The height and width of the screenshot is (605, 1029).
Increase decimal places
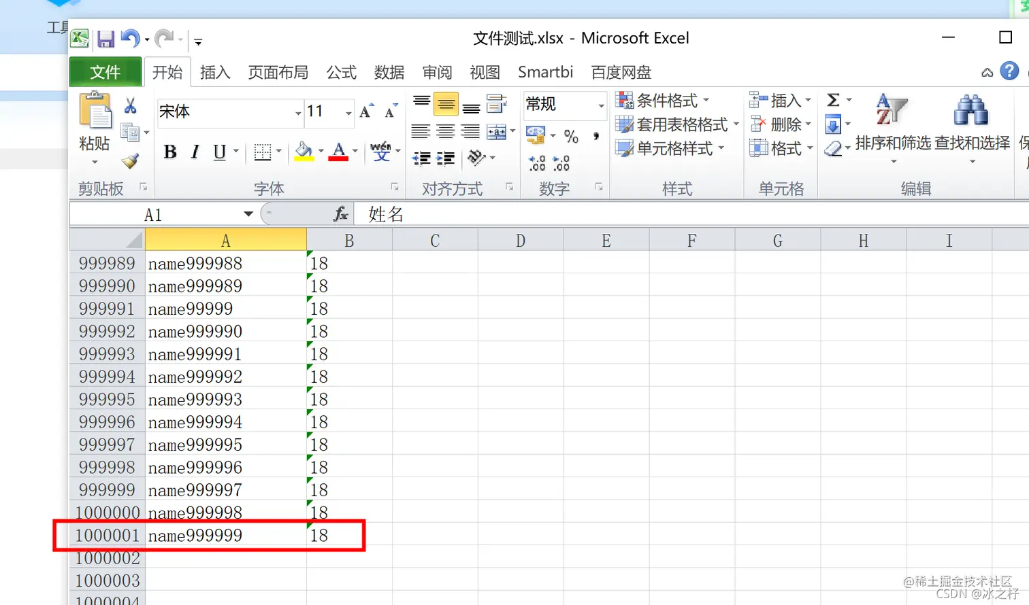pos(537,162)
